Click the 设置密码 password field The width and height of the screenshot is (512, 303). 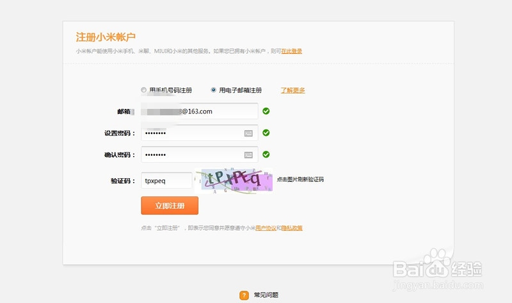200,133
